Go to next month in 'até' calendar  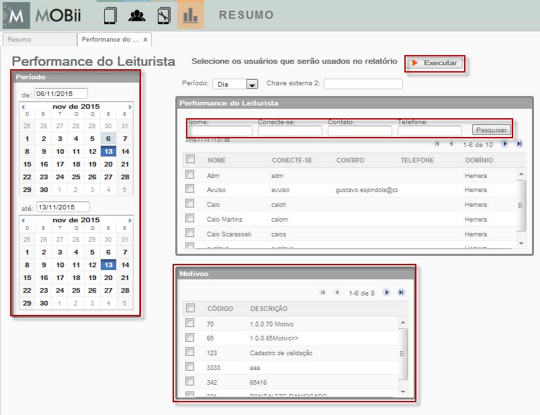pyautogui.click(x=130, y=220)
